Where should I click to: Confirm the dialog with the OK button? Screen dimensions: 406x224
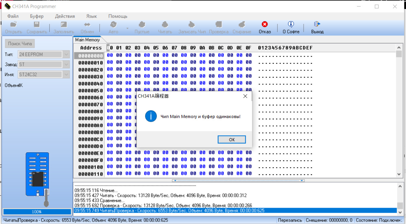tap(232, 140)
